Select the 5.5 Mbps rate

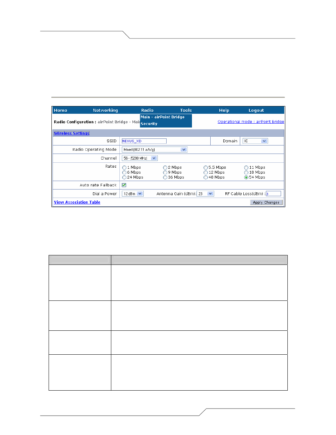pyautogui.click(x=206, y=168)
